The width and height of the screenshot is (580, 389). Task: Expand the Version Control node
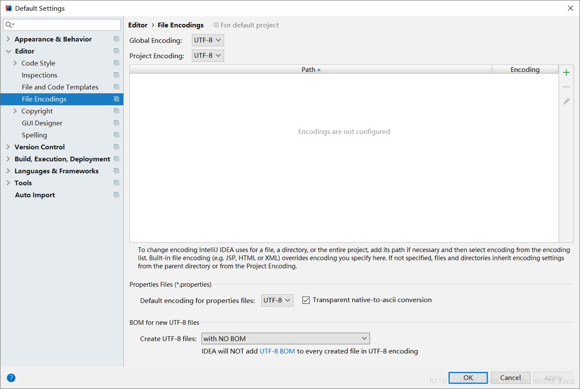[x=8, y=147]
